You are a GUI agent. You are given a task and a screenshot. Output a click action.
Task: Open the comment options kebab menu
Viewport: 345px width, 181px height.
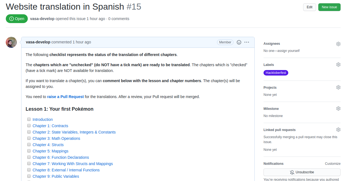coord(247,42)
